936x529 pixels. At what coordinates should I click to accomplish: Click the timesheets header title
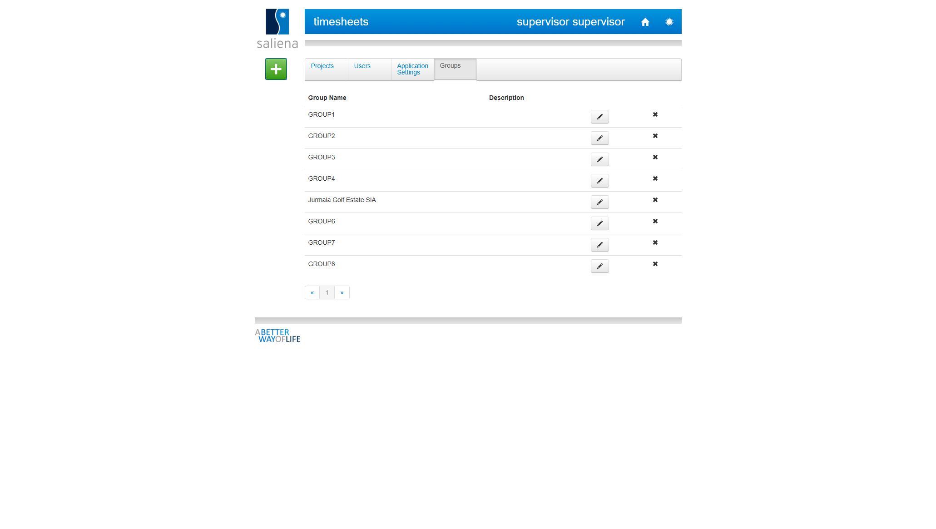pos(341,21)
